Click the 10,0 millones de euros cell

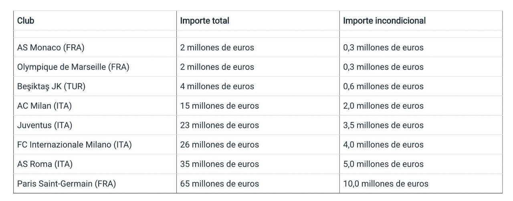(x=386, y=184)
